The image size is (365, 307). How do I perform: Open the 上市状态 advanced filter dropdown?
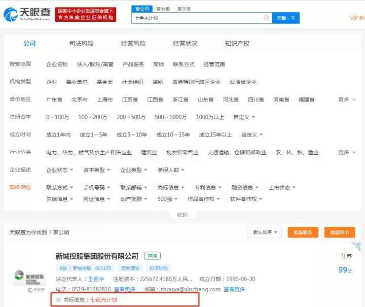click(x=282, y=187)
